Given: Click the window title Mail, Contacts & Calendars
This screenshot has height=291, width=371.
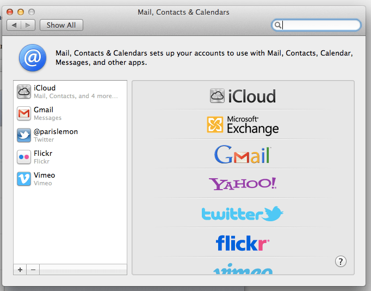Looking at the screenshot, I should 184,12.
